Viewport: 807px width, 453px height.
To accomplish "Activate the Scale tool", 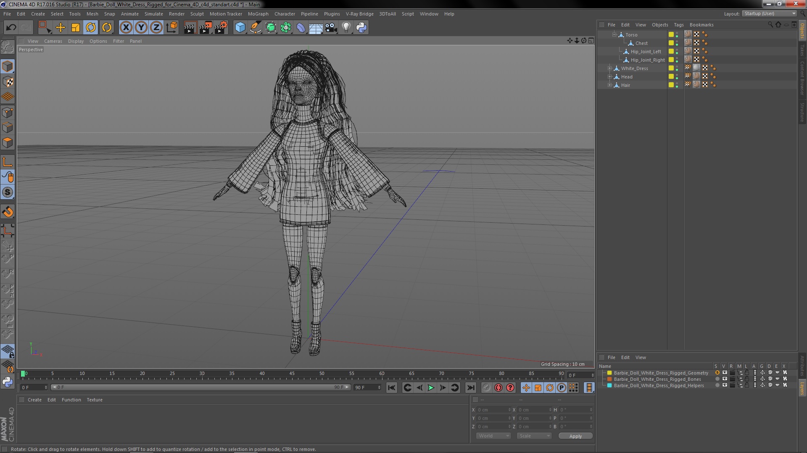I will [76, 28].
